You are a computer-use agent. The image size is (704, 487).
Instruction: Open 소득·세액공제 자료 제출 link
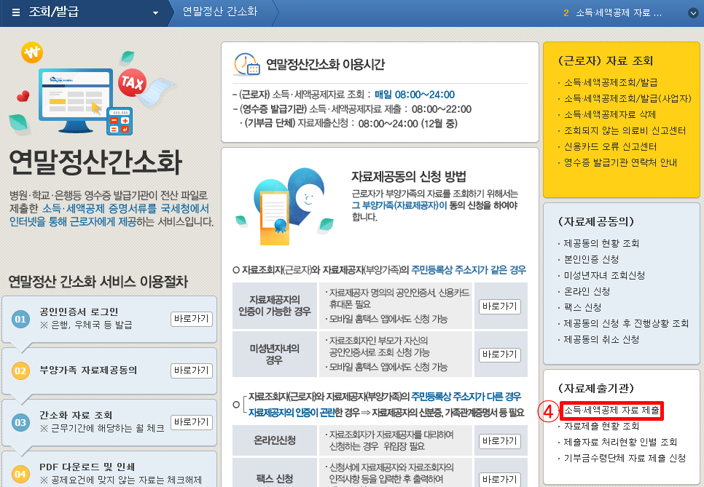[x=612, y=411]
